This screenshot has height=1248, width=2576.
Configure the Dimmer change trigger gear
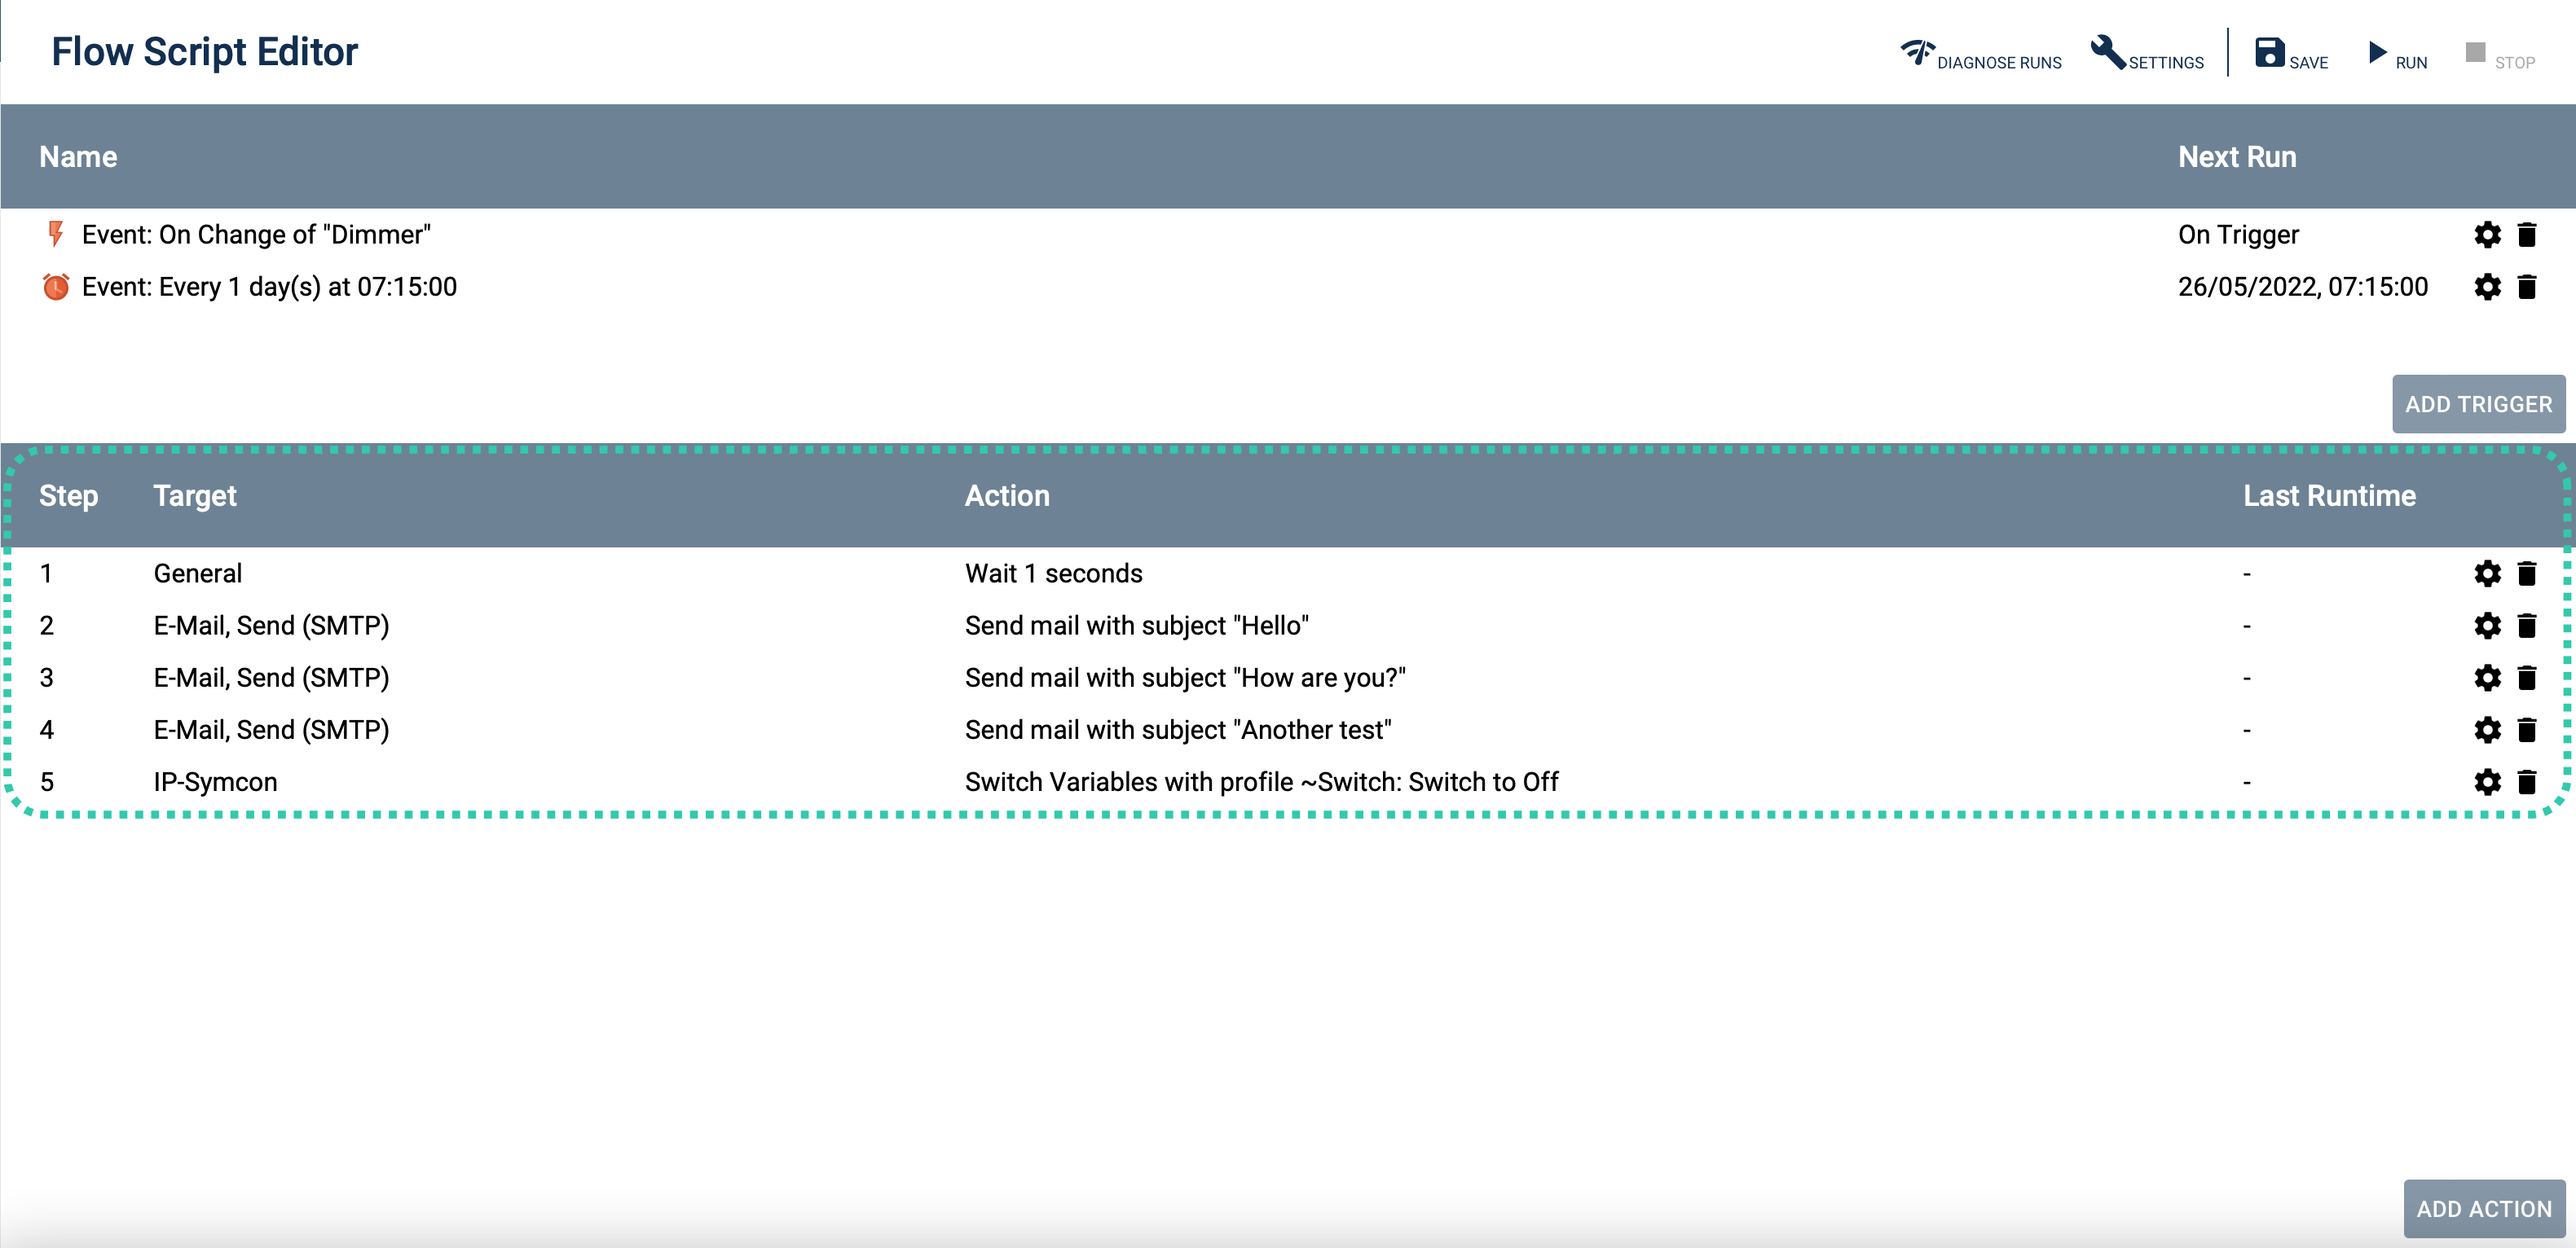[2487, 235]
